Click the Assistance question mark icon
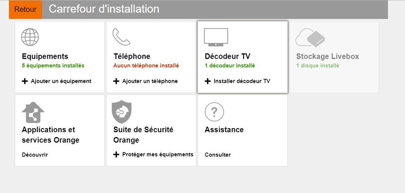 214,112
